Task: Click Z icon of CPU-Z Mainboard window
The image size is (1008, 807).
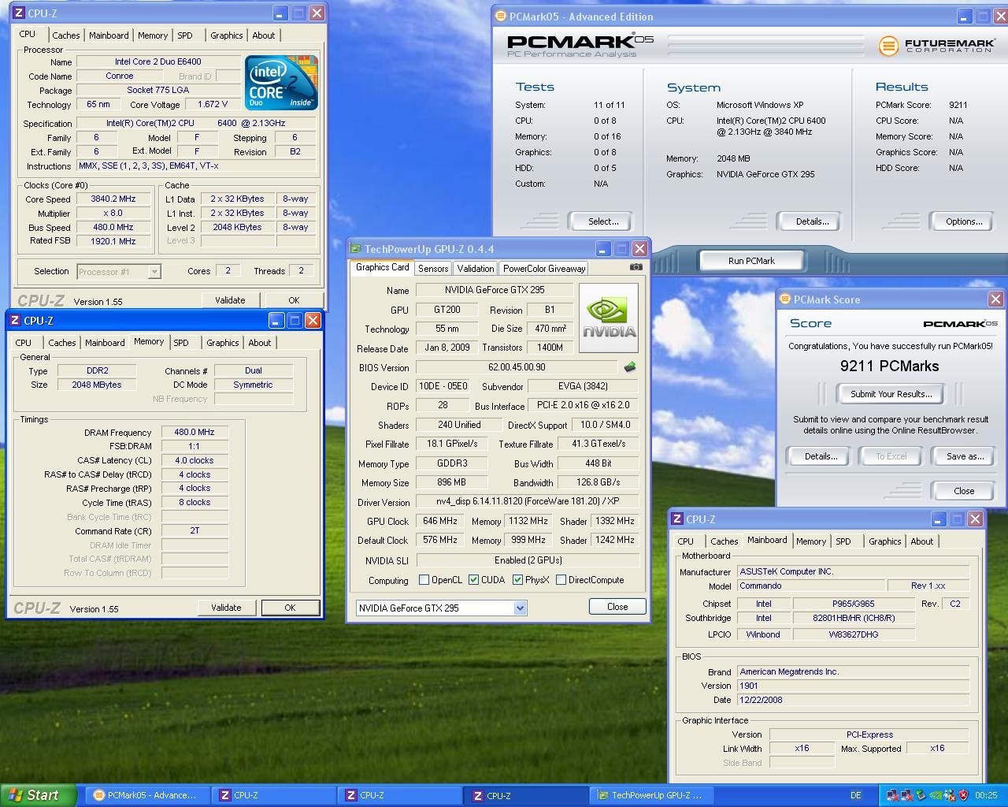Action: (x=677, y=519)
